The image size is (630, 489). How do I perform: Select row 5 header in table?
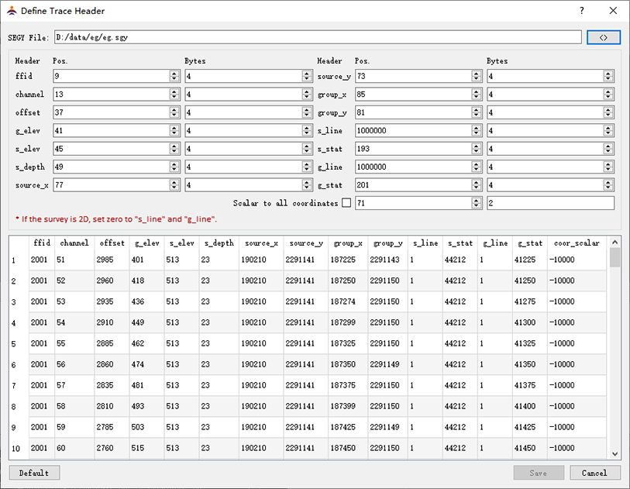point(13,343)
